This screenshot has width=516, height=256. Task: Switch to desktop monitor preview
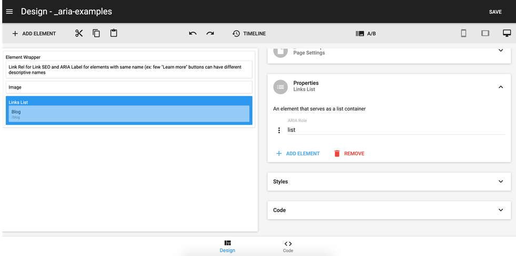pos(507,33)
